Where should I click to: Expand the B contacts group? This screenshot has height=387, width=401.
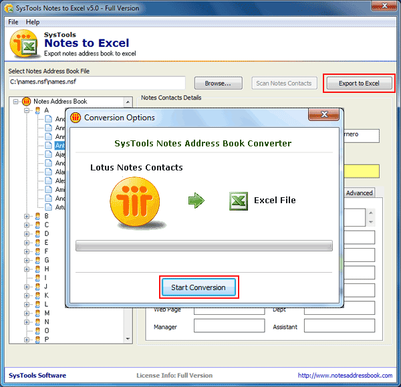27,217
